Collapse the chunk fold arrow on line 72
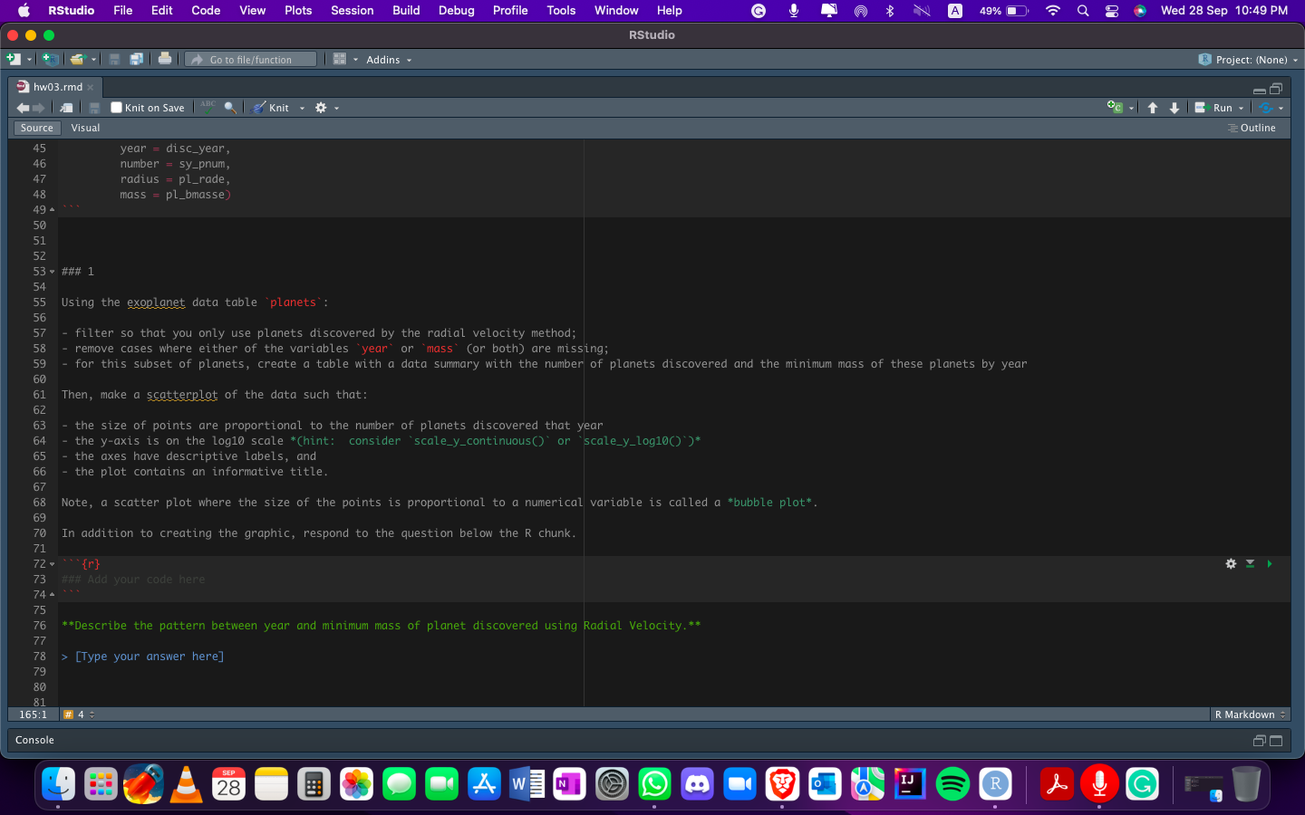The height and width of the screenshot is (815, 1305). [x=52, y=564]
